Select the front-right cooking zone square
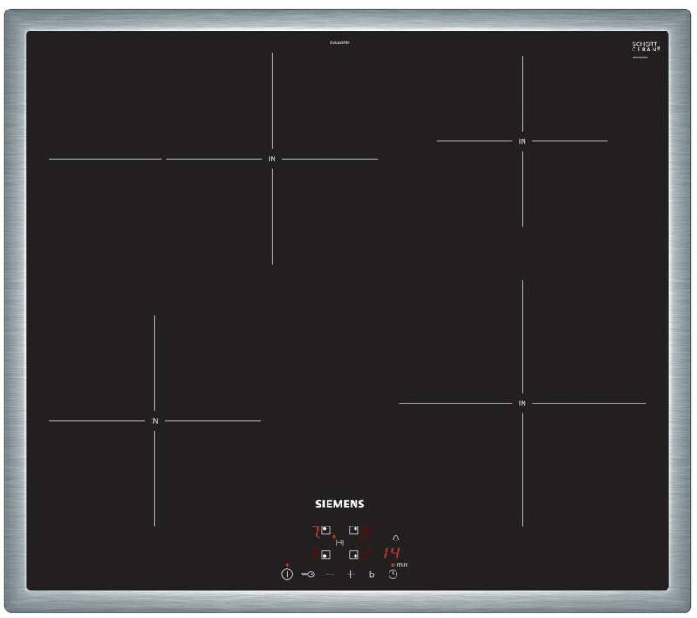 (354, 554)
